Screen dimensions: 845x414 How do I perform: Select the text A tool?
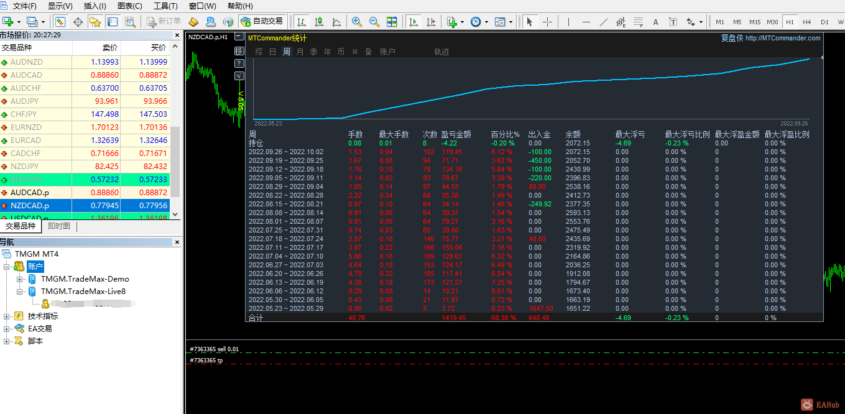tap(655, 22)
